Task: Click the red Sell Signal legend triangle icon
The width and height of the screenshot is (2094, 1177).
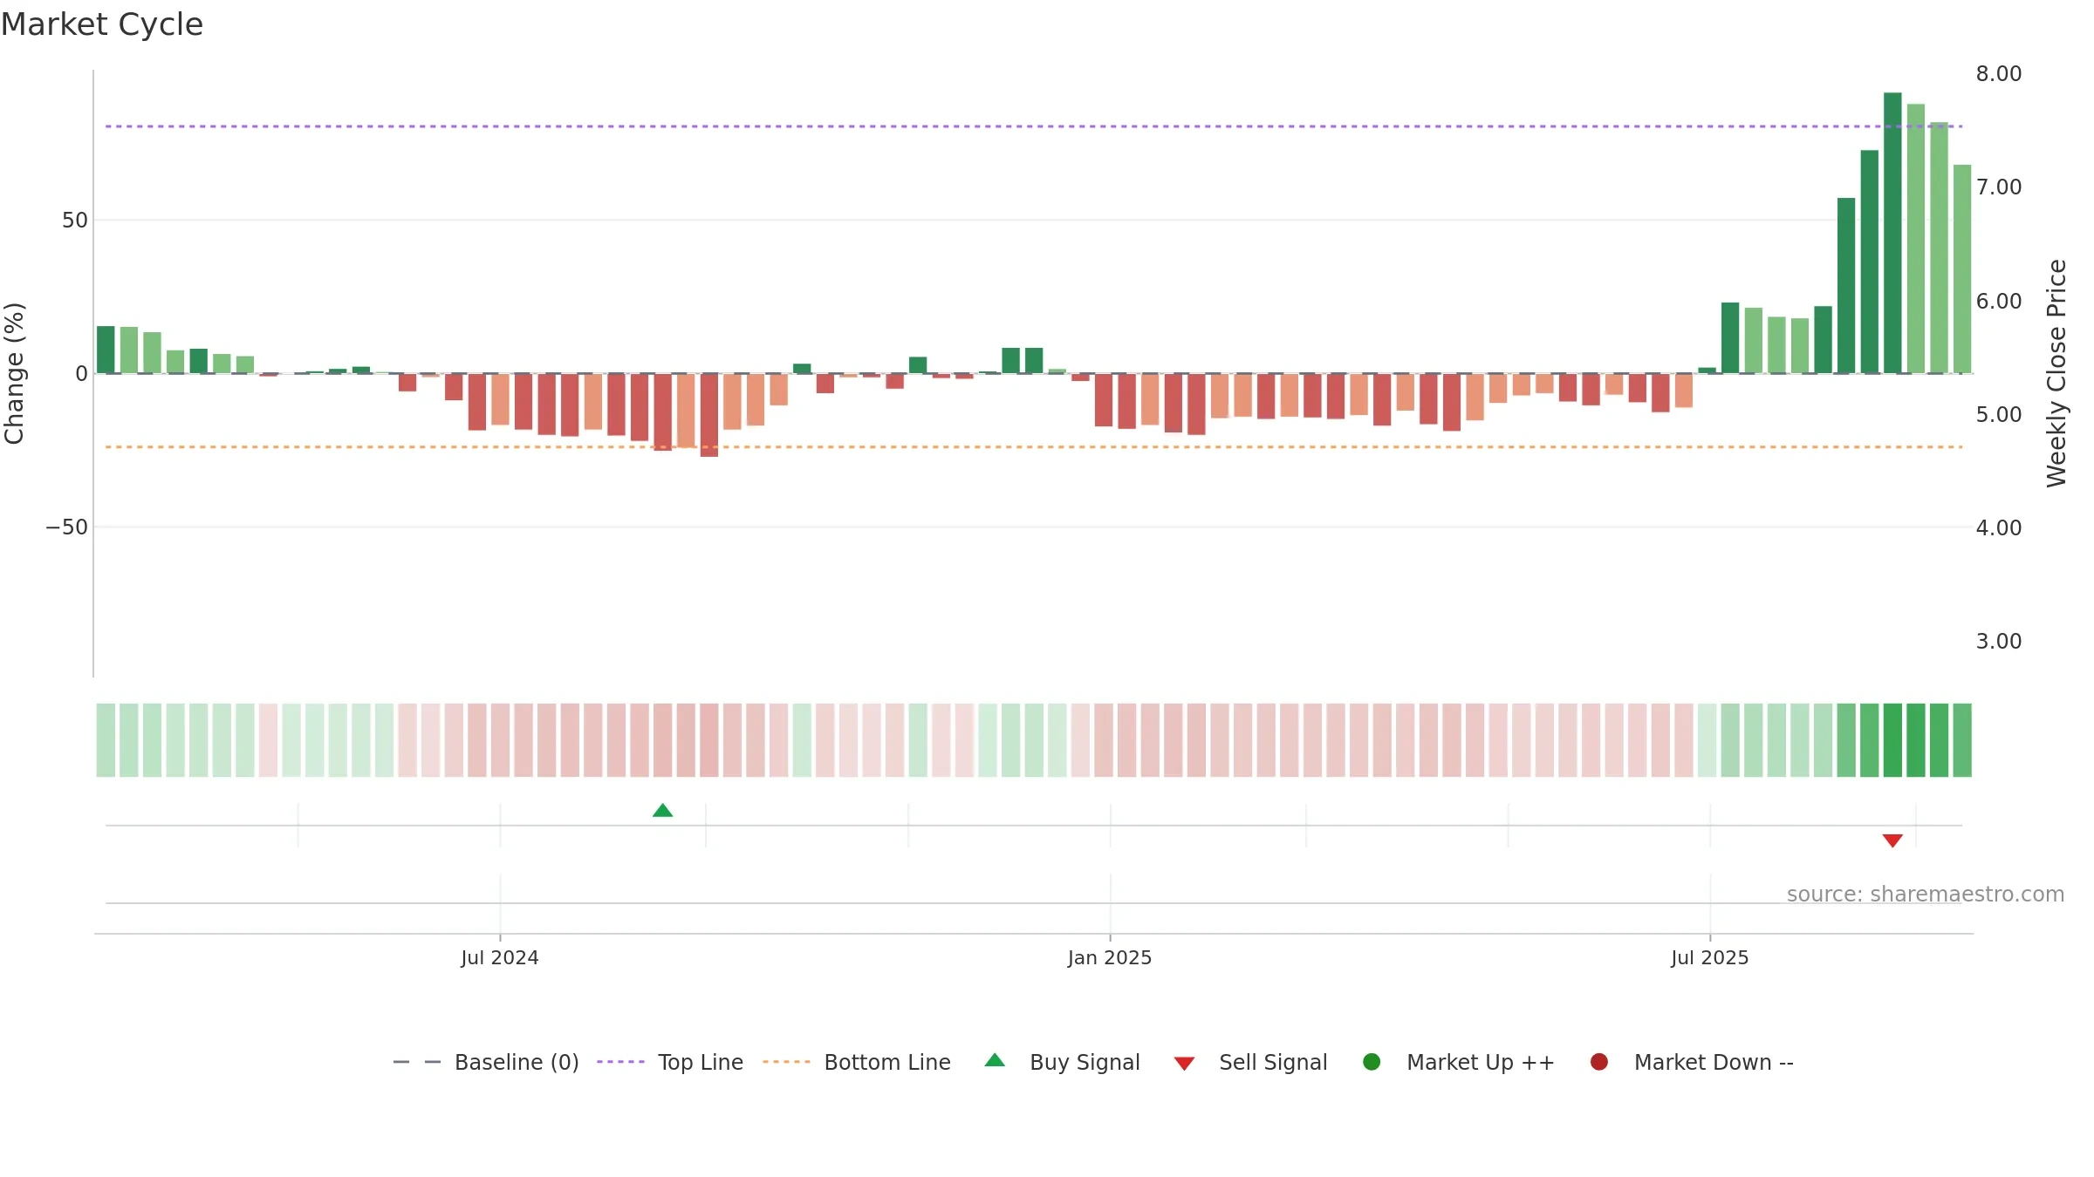Action: [1184, 1064]
